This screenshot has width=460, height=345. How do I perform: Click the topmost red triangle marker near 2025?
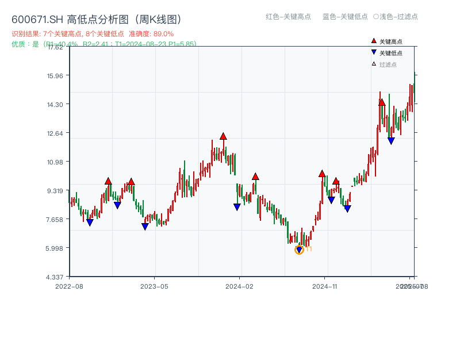[382, 102]
